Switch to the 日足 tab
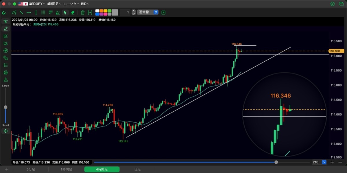The image size is (347, 173). pos(137,169)
